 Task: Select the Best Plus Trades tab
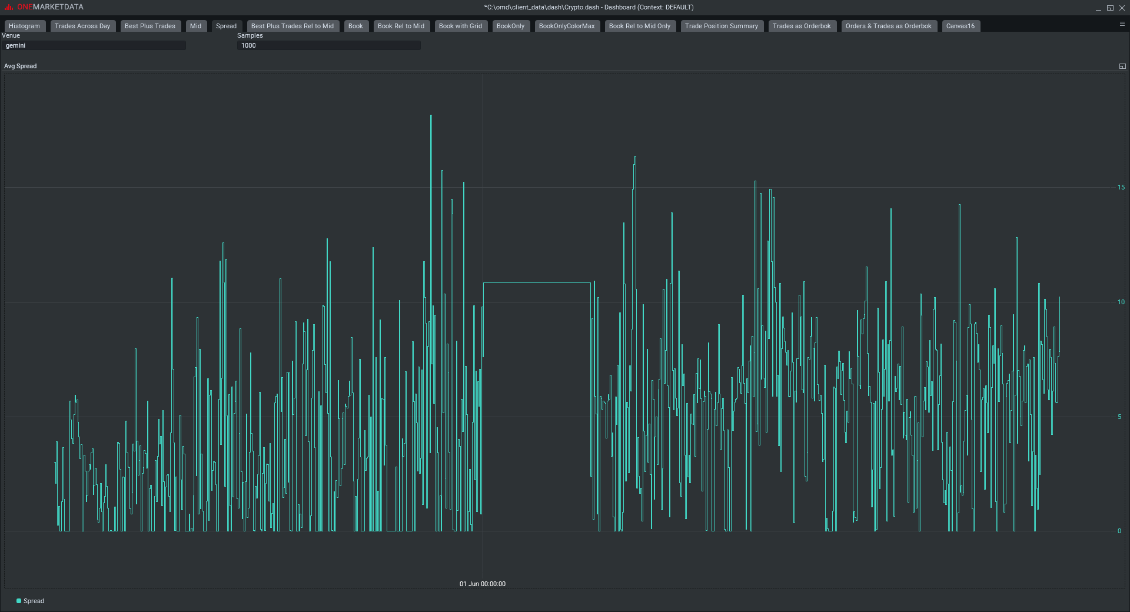pos(150,26)
